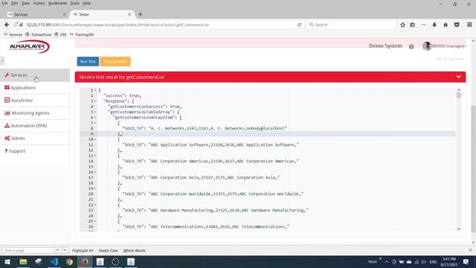Open the File menu

[x=4, y=3]
